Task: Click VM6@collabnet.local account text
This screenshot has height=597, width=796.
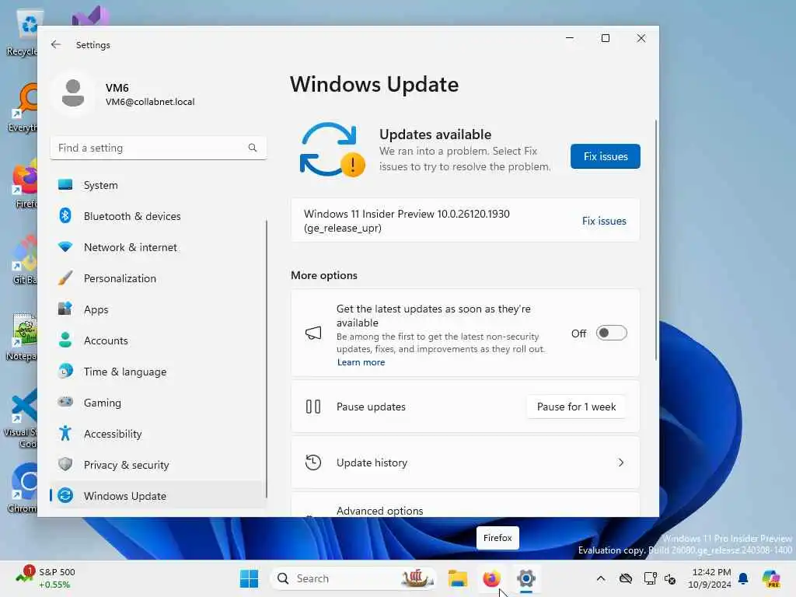Action: coord(150,102)
